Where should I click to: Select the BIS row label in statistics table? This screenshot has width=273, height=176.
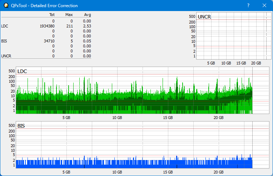[x=4, y=41]
